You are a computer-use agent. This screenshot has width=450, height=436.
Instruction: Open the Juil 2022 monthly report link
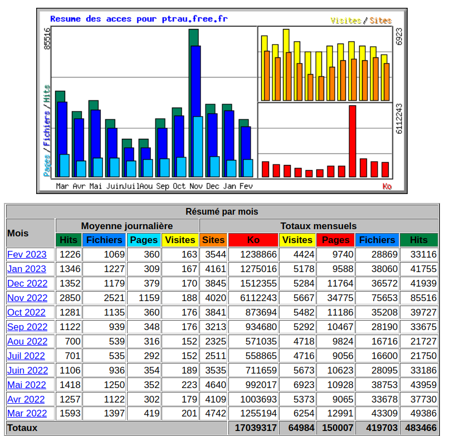[26, 356]
